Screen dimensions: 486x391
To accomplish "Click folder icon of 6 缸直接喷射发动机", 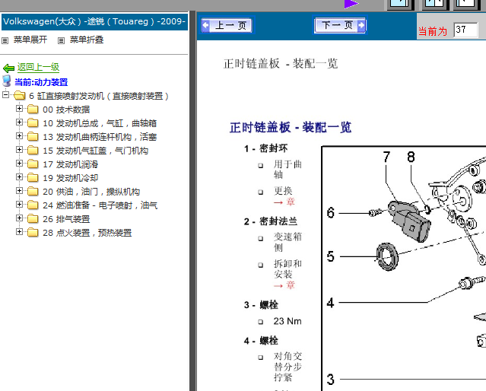I will point(19,96).
